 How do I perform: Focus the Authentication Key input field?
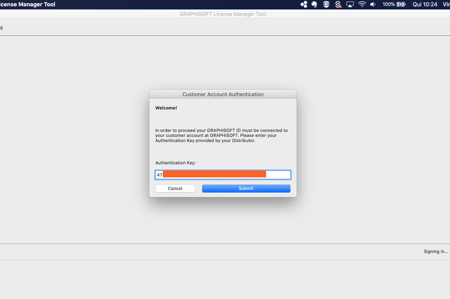pyautogui.click(x=223, y=175)
